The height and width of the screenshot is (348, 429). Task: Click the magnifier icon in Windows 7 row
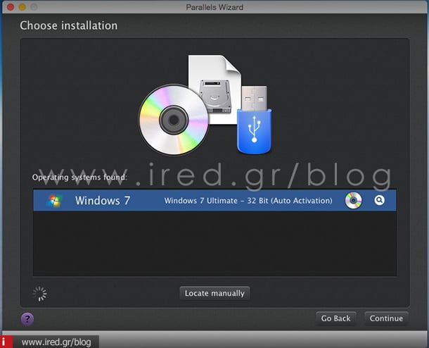pyautogui.click(x=379, y=200)
